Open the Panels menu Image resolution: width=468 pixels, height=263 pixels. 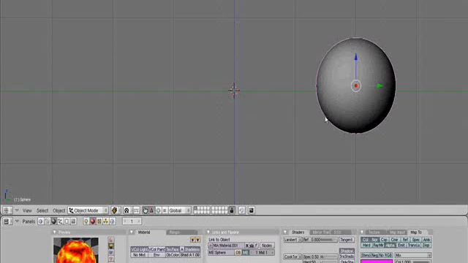tap(29, 221)
